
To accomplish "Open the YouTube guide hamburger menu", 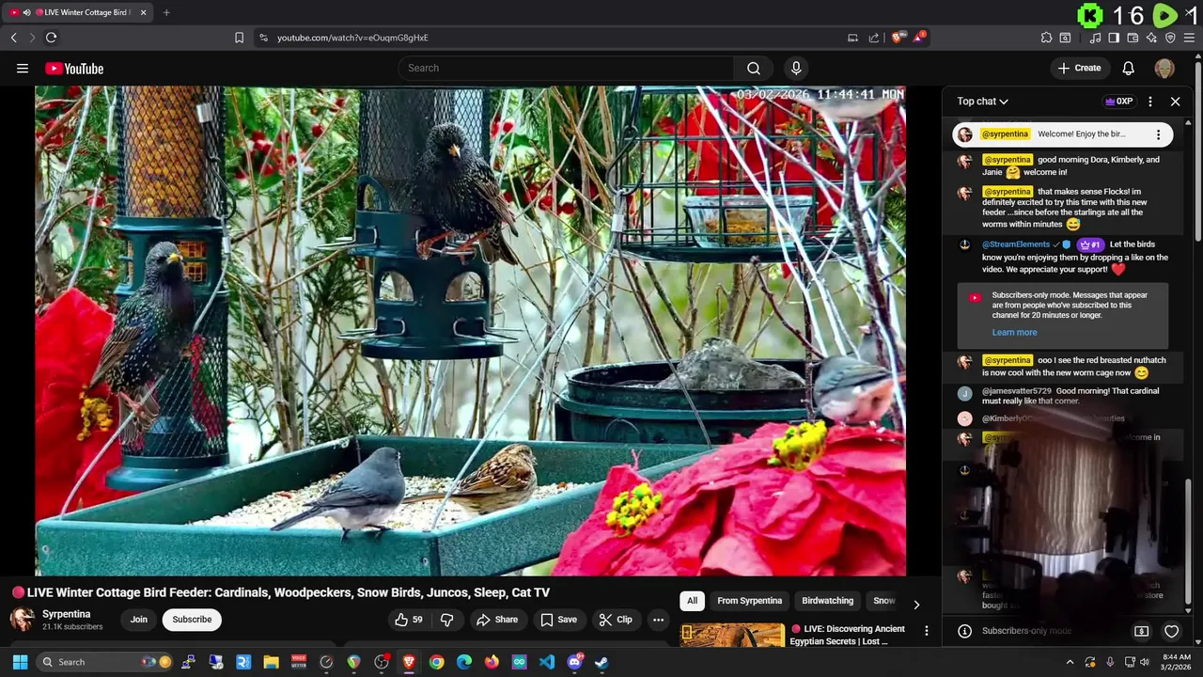I will 23,68.
